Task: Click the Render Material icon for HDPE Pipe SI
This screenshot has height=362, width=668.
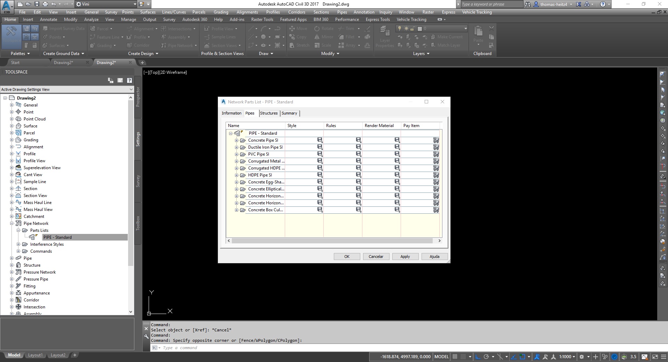Action: point(397,175)
